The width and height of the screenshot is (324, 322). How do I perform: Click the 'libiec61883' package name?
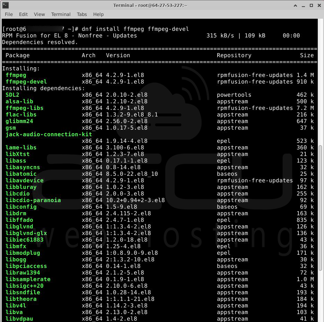click(x=24, y=240)
